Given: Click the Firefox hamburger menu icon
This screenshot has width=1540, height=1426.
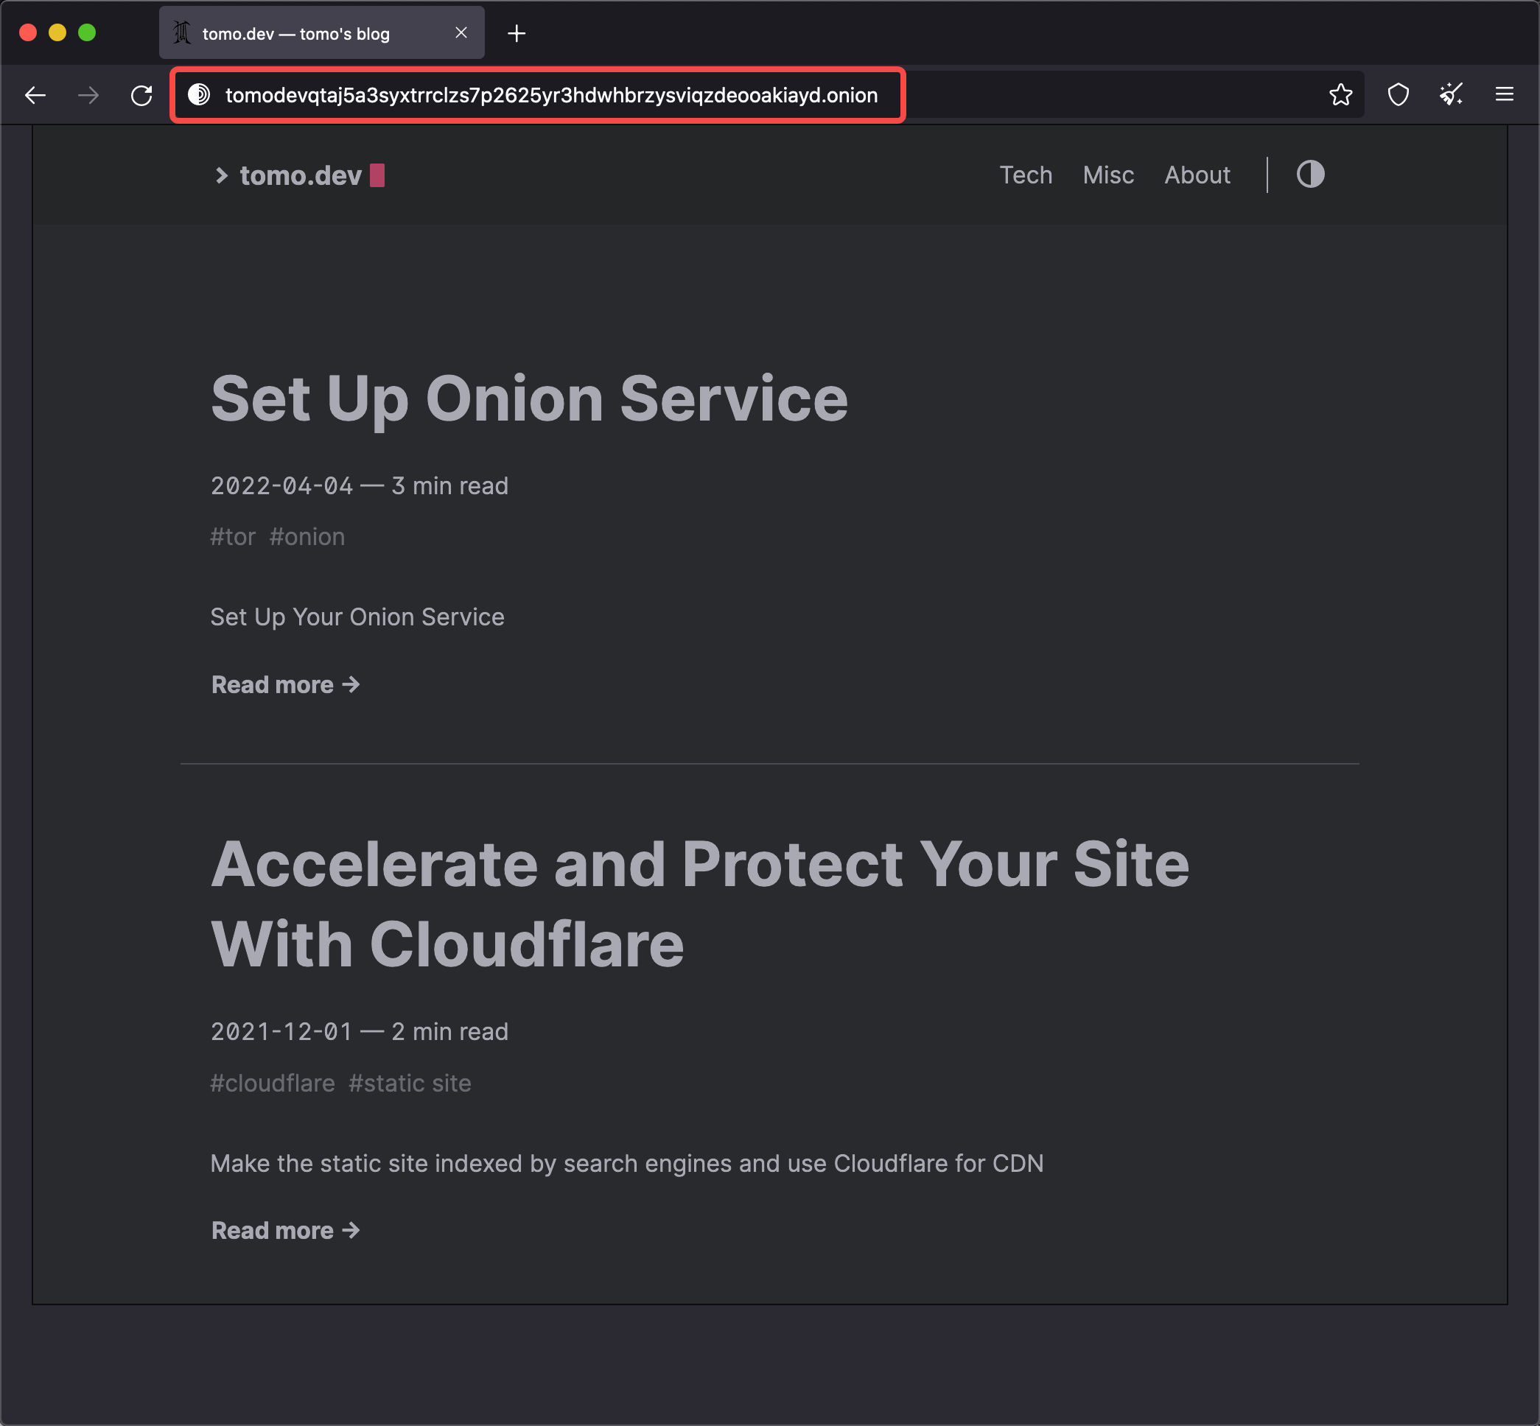Looking at the screenshot, I should click(x=1505, y=94).
